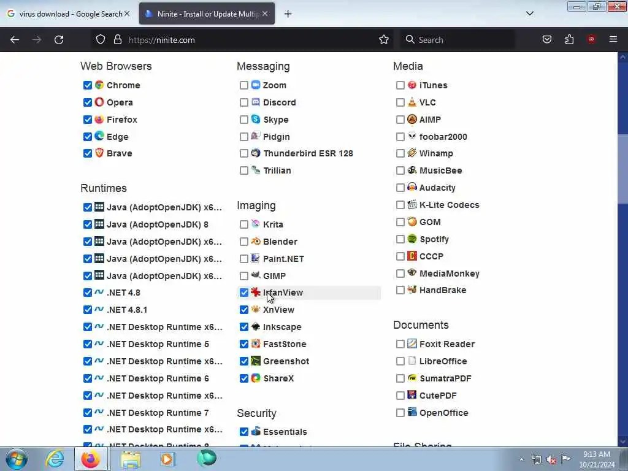Click the Spotify icon

pos(412,239)
